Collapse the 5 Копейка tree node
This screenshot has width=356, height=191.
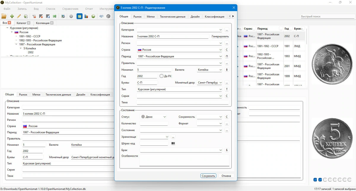pyautogui.click(x=20, y=48)
